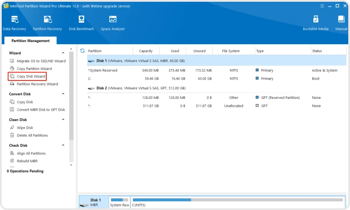The height and width of the screenshot is (210, 350).
Task: Click 59.46 GB capacity cell
Action: coord(151,79)
